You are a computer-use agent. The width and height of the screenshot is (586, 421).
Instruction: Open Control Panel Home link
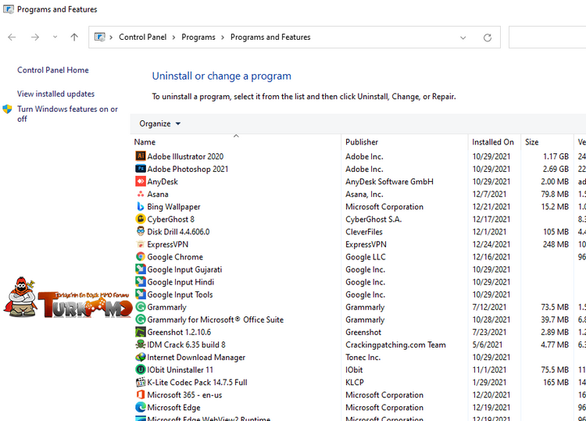[x=52, y=70]
